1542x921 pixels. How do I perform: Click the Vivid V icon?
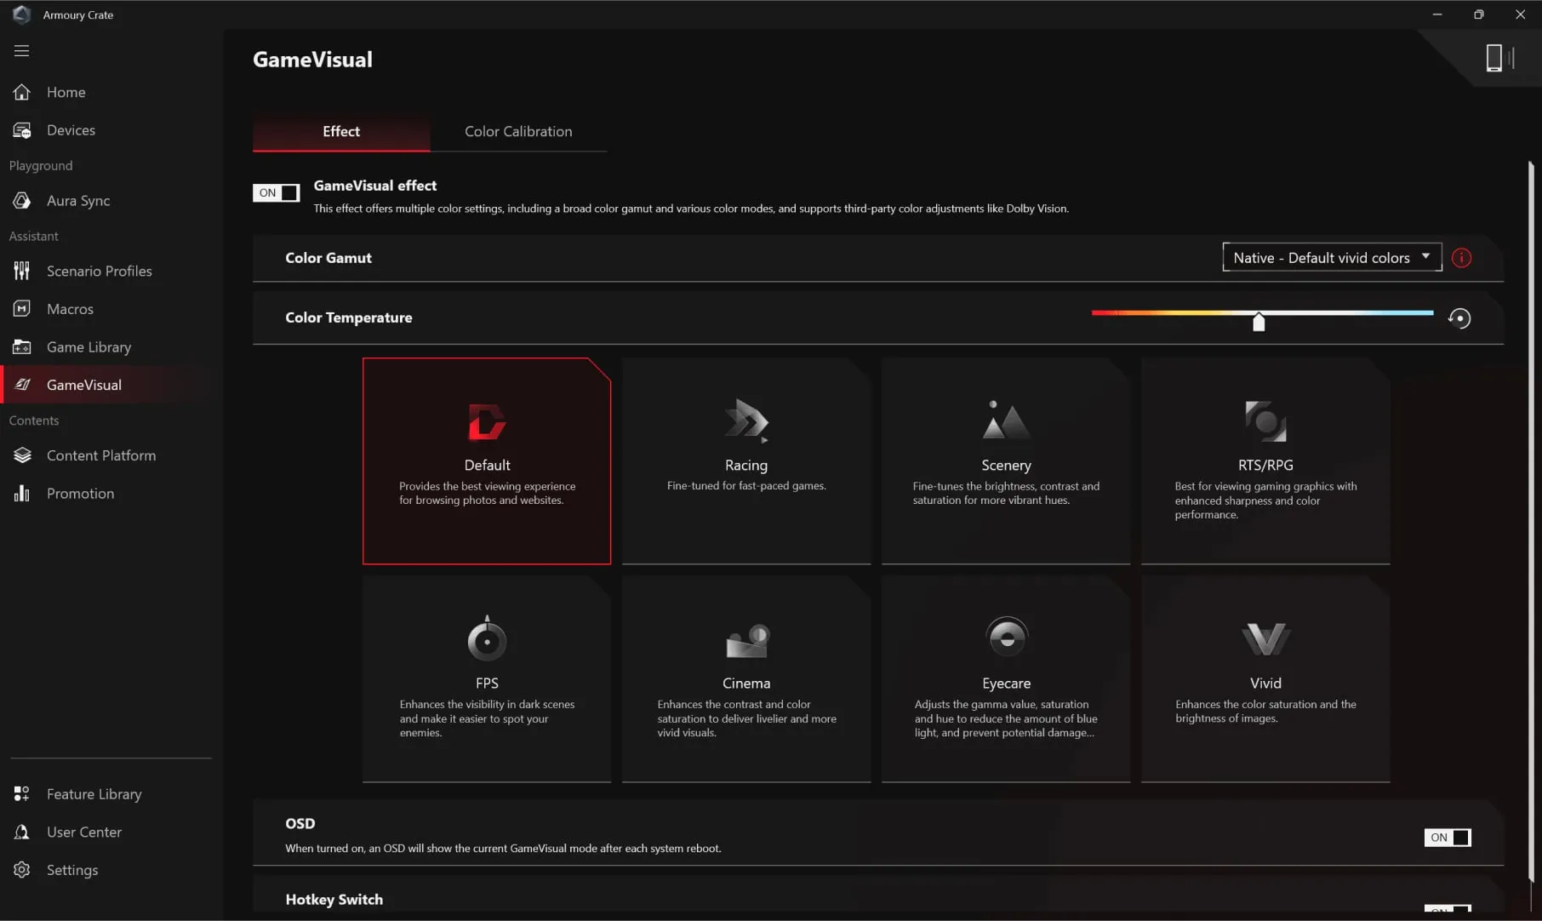(x=1265, y=638)
